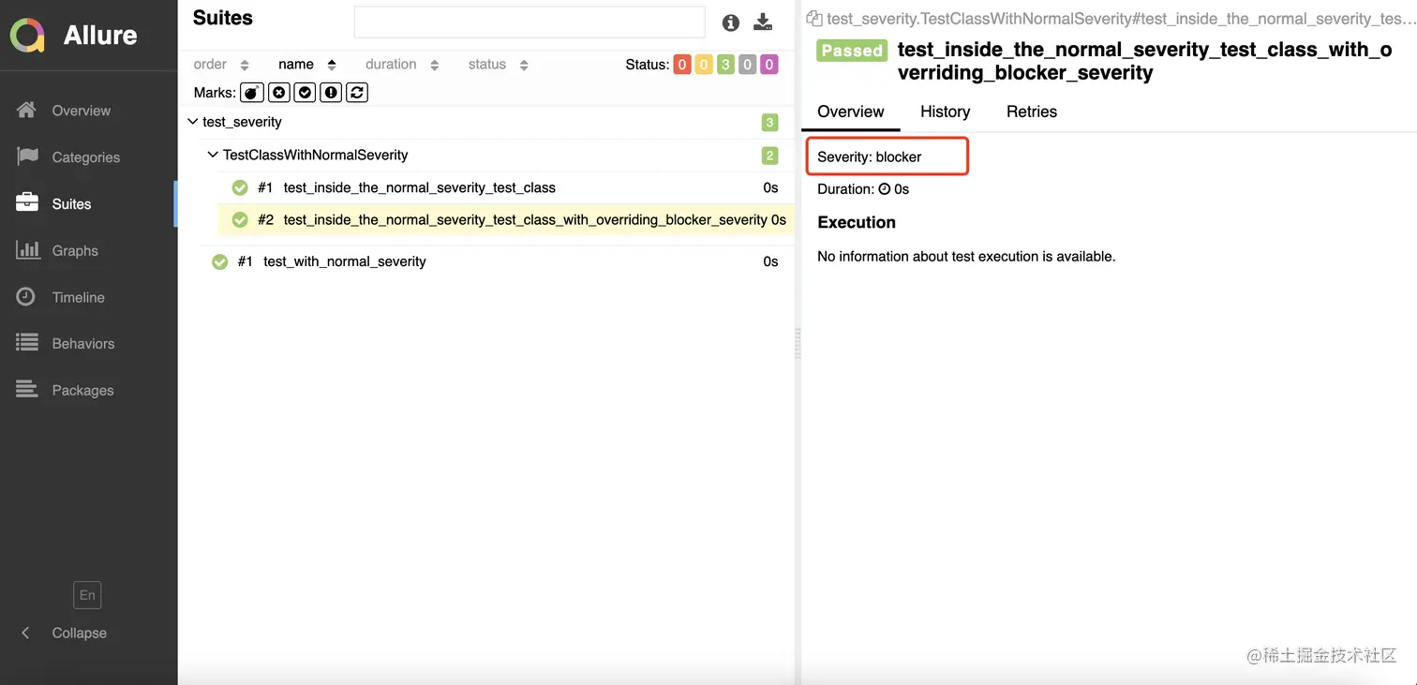Click passed icon of test_inside_the_normal_severity_test_class row
The width and height of the screenshot is (1417, 685).
pos(240,187)
